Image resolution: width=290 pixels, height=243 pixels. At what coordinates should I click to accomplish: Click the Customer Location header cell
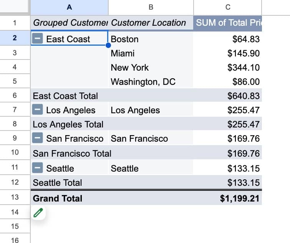coord(151,23)
